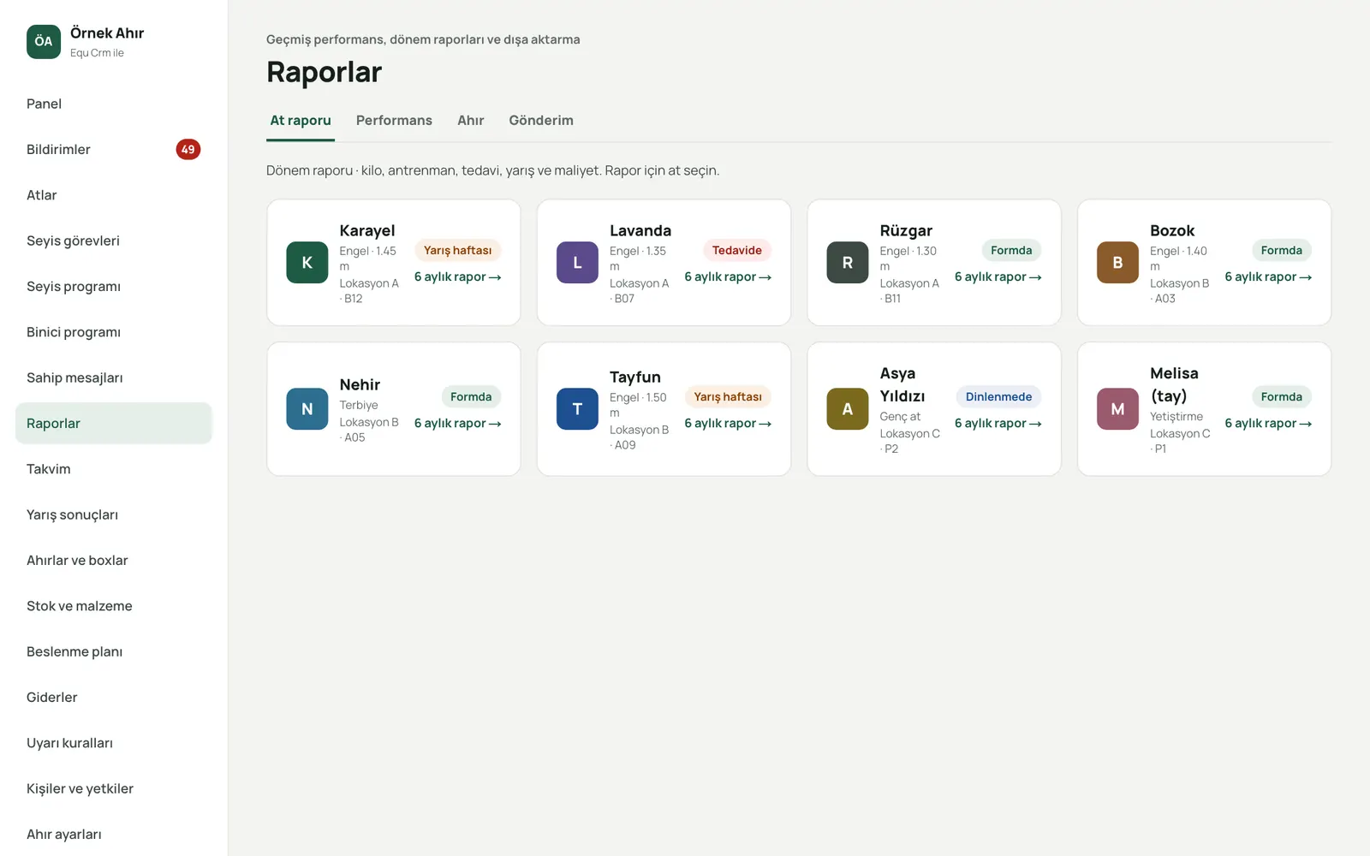Click Lavanda's purple L avatar
The height and width of the screenshot is (856, 1370).
tap(577, 263)
